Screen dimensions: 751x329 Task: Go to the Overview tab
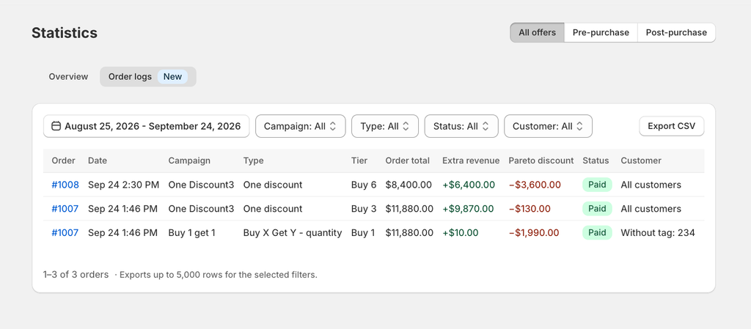pos(68,76)
